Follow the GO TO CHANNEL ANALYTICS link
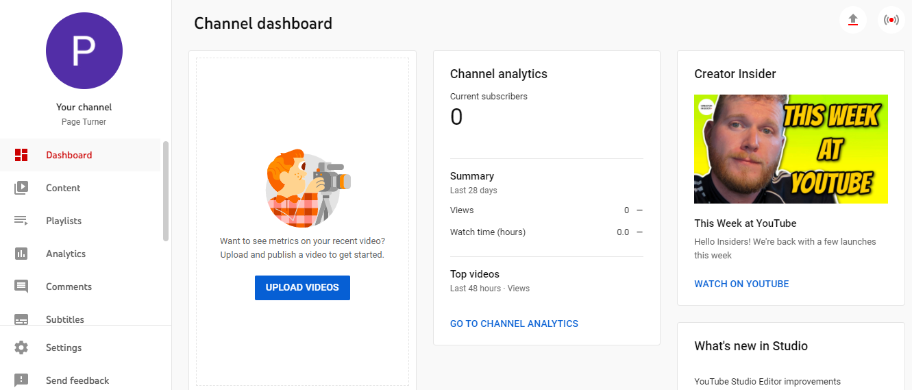This screenshot has height=390, width=912. click(x=514, y=324)
